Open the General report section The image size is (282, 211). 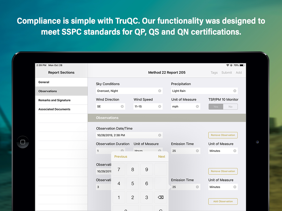pyautogui.click(x=61, y=82)
